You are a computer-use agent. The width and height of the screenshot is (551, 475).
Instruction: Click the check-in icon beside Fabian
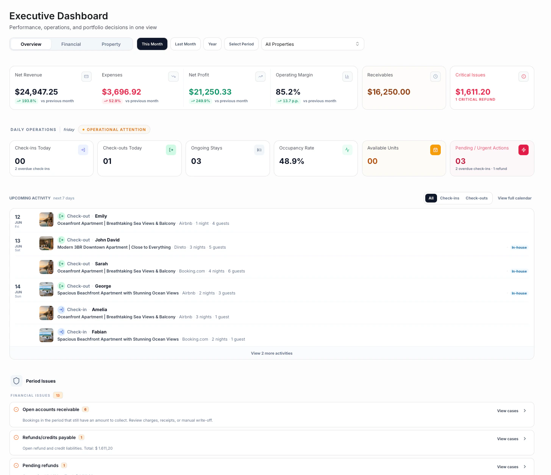click(61, 332)
